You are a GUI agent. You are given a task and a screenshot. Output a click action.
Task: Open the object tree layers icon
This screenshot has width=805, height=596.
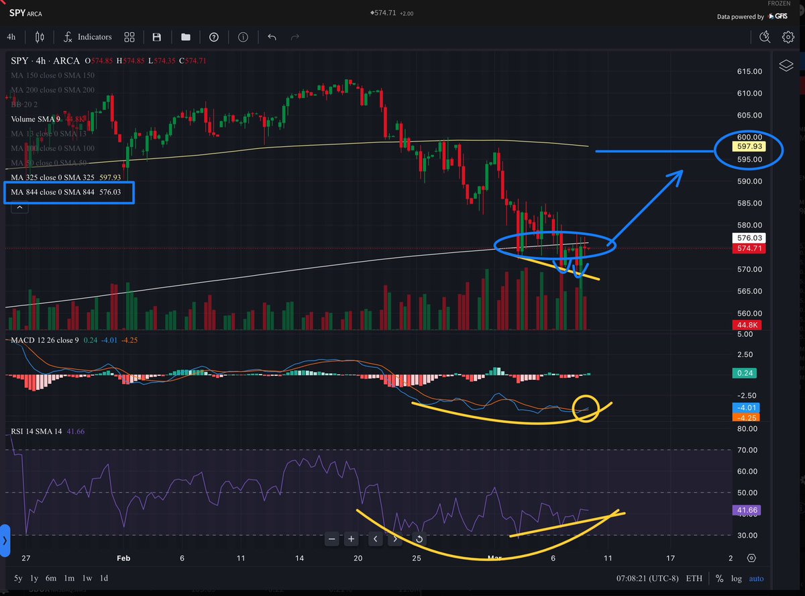[x=786, y=65]
